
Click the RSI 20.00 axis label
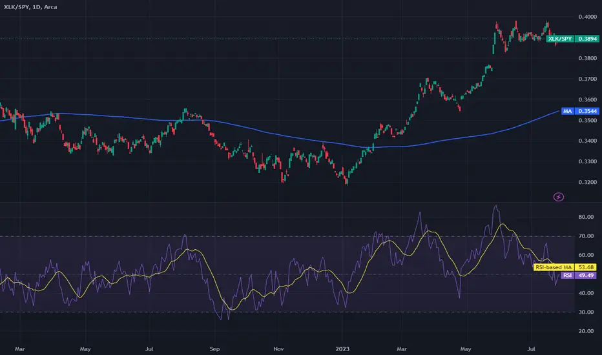pyautogui.click(x=586, y=331)
